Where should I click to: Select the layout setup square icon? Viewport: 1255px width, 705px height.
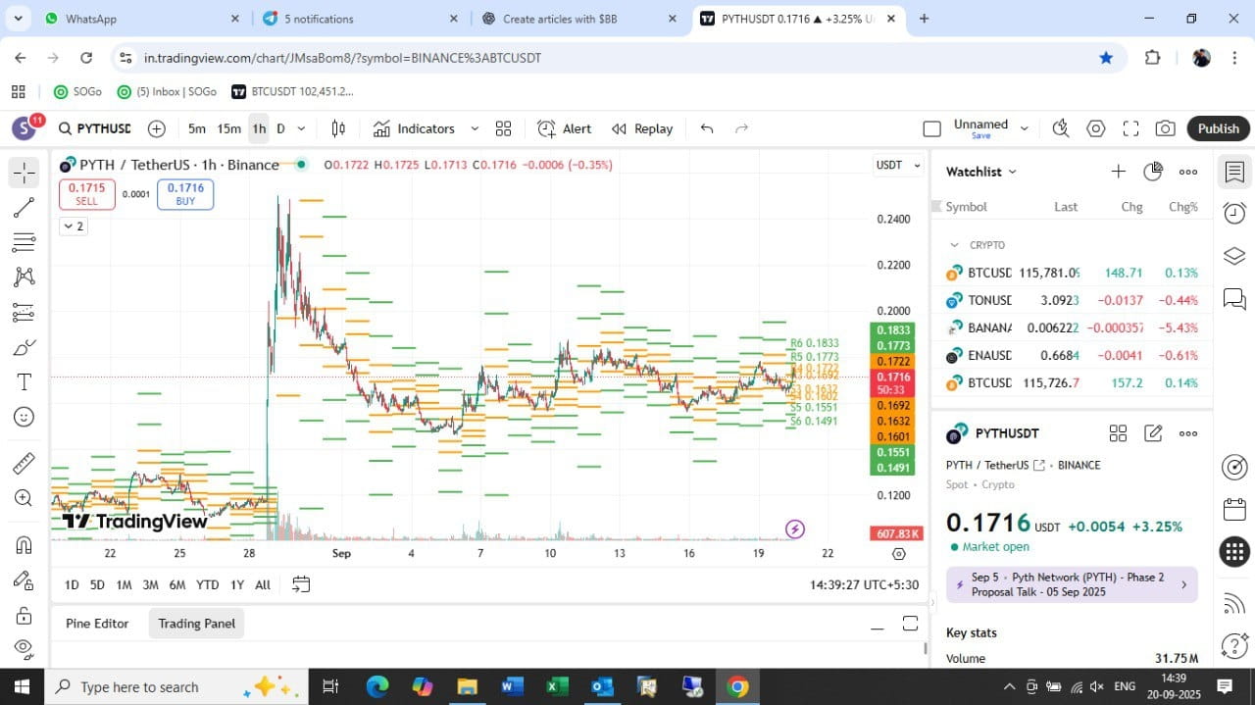(931, 128)
